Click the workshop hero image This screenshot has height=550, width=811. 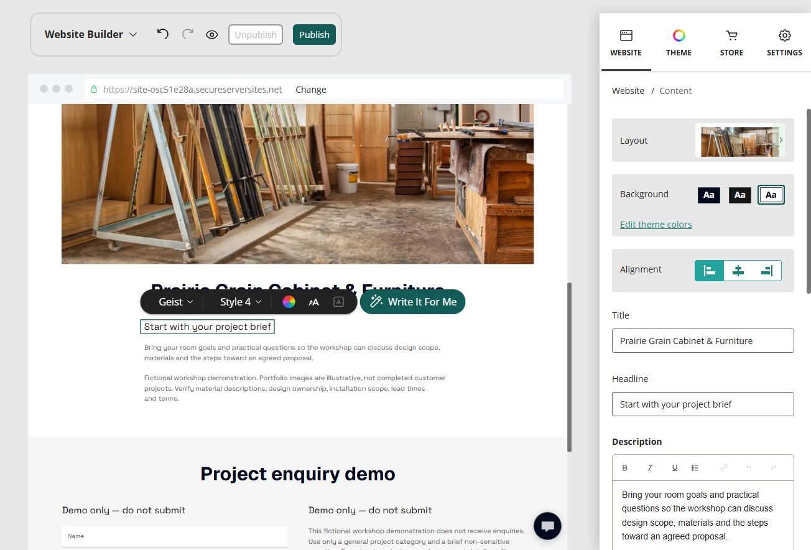(x=297, y=184)
